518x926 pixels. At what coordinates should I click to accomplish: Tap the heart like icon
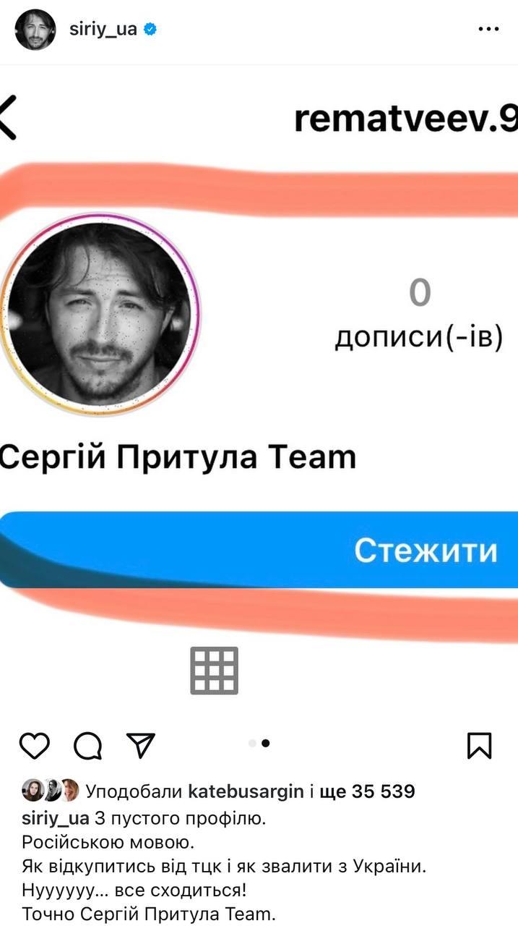(34, 745)
